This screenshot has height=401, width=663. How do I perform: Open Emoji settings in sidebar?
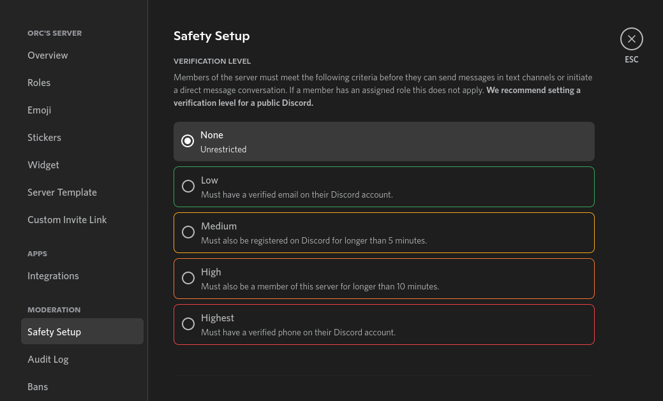[x=40, y=110]
